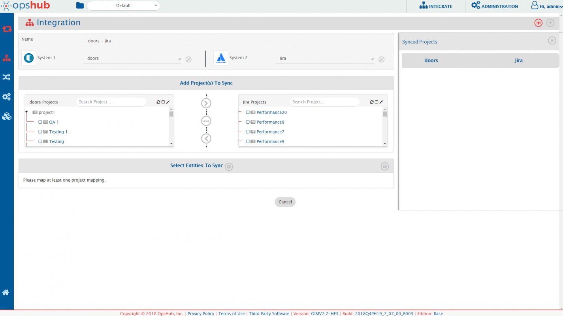This screenshot has height=316, width=563.
Task: Check the Testing 1 project checkbox
Action: (40, 132)
